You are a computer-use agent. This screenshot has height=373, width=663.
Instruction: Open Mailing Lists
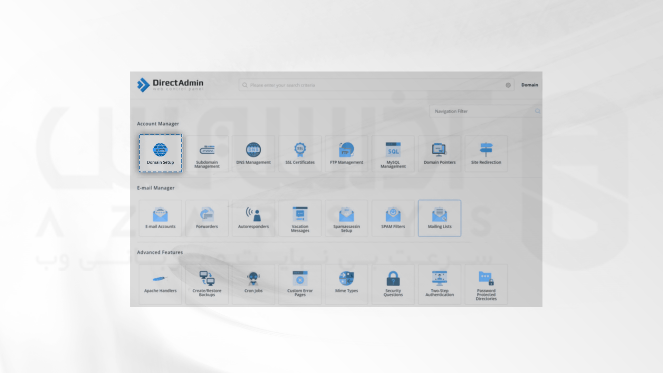point(440,218)
